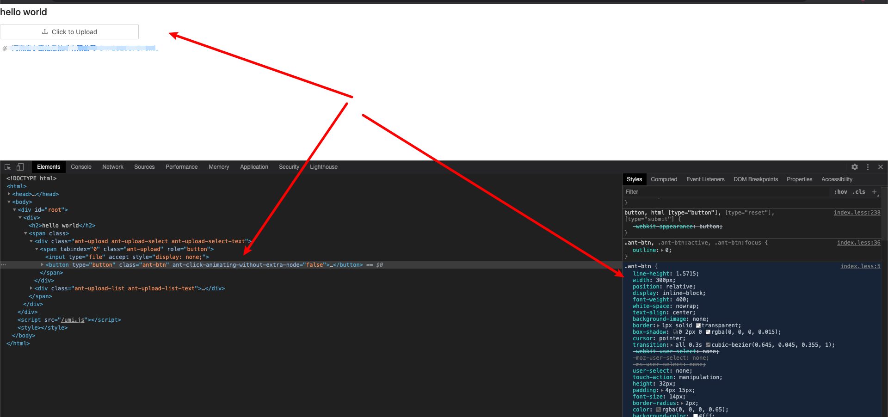Toggle the :hov element state panel
Screen dimensions: 888x417
[841, 192]
